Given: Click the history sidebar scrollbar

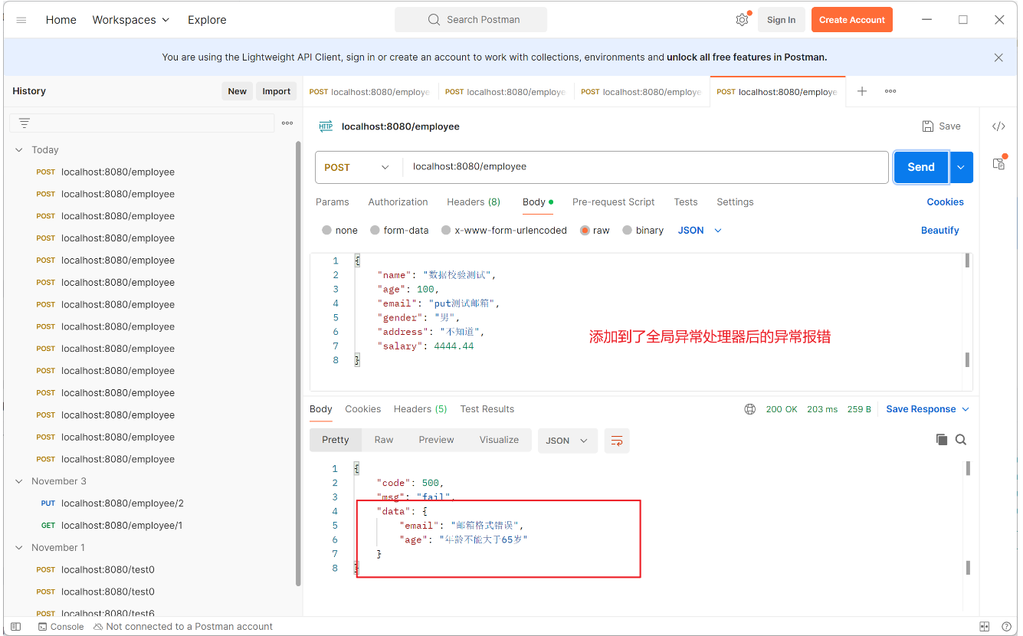Looking at the screenshot, I should [298, 364].
